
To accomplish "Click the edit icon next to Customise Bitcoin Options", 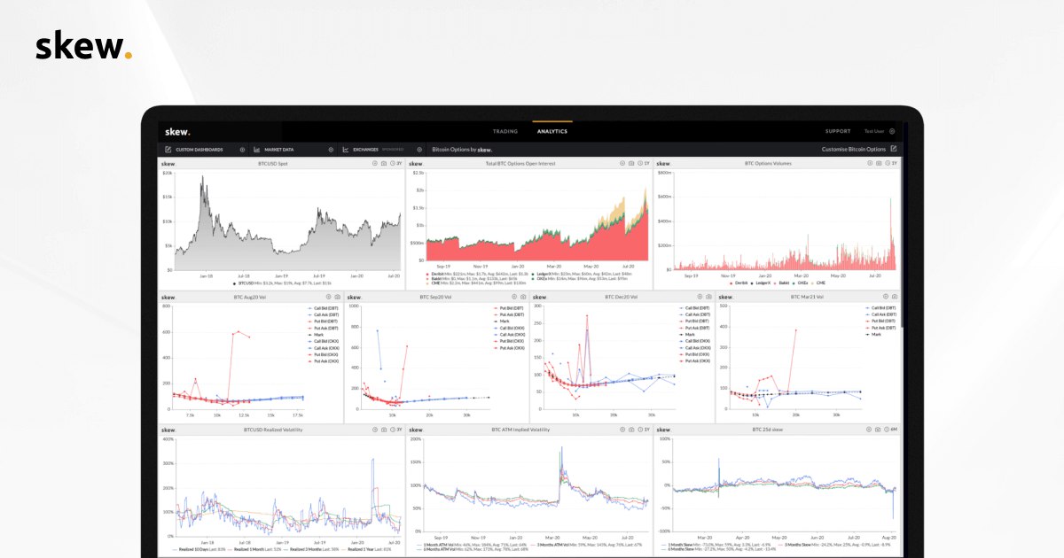I will click(893, 149).
